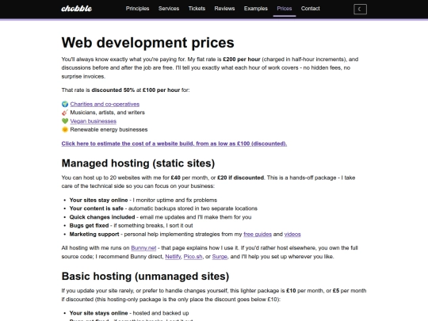Click the globe emoji beside Charities
The image size is (428, 321).
[x=65, y=104]
